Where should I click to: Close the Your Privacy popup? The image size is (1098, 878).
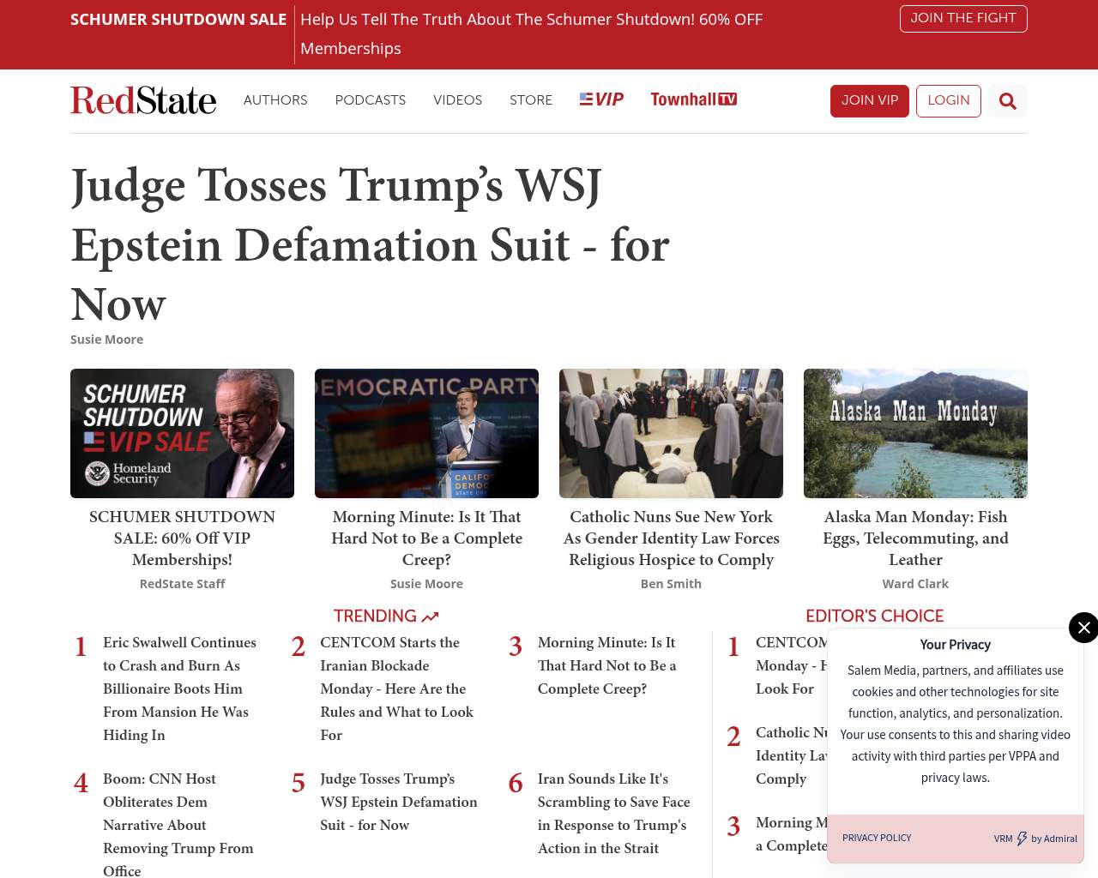click(x=1083, y=628)
